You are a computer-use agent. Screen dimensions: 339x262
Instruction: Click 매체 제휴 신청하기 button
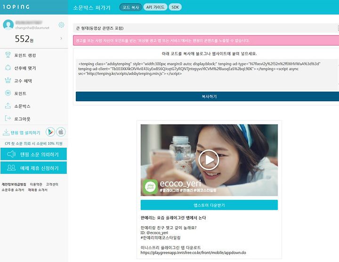(x=34, y=168)
